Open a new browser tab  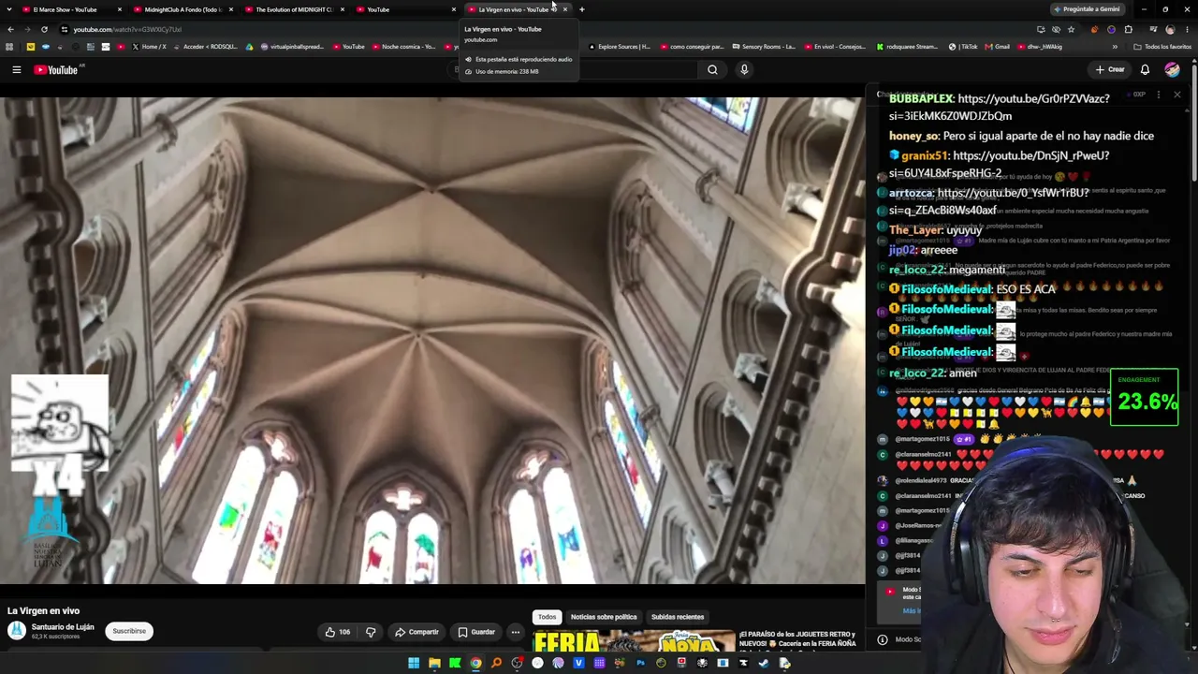pos(581,9)
